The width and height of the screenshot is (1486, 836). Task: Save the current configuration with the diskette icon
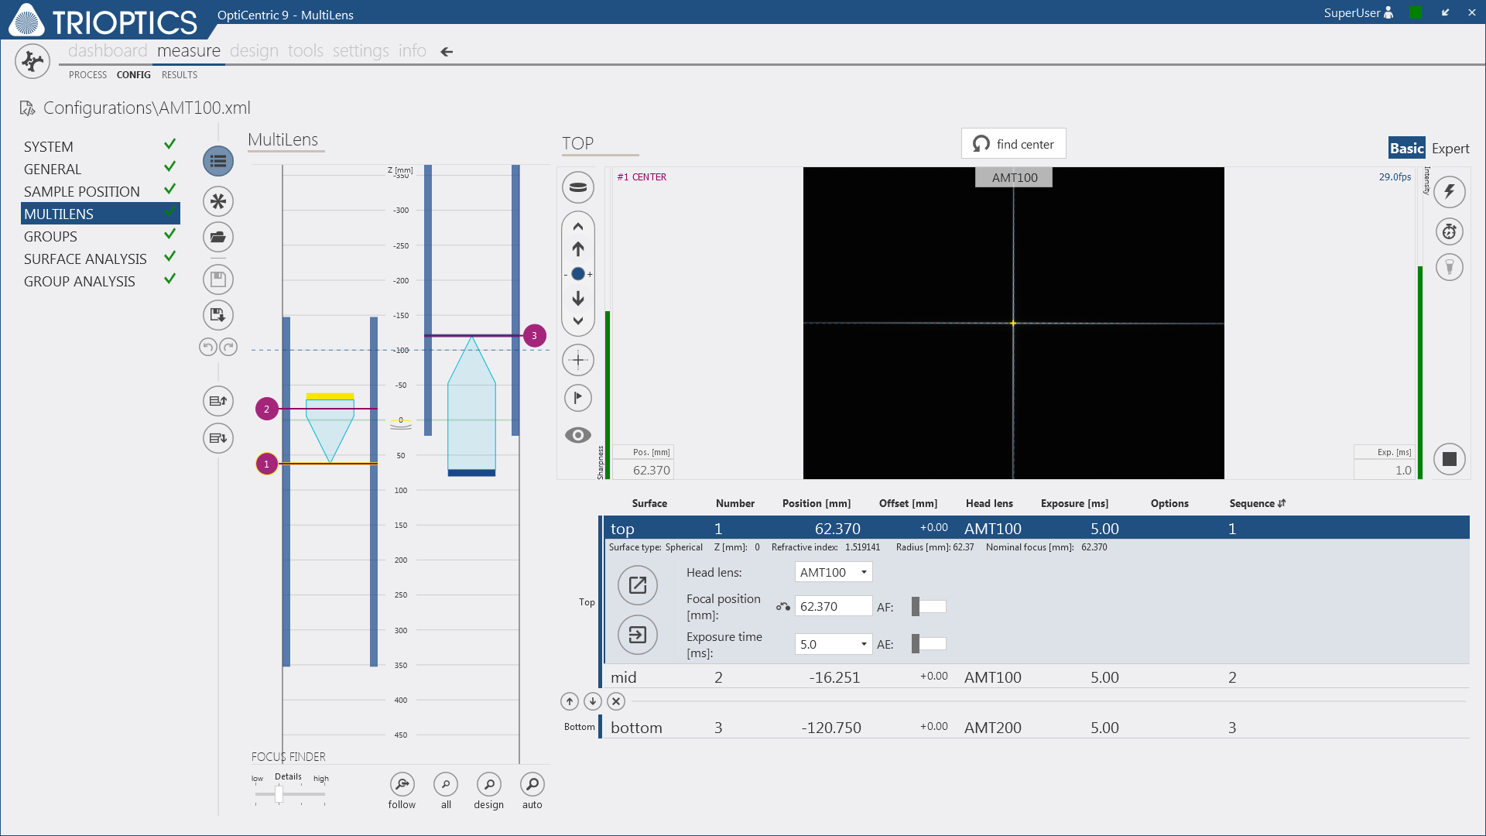coord(217,279)
